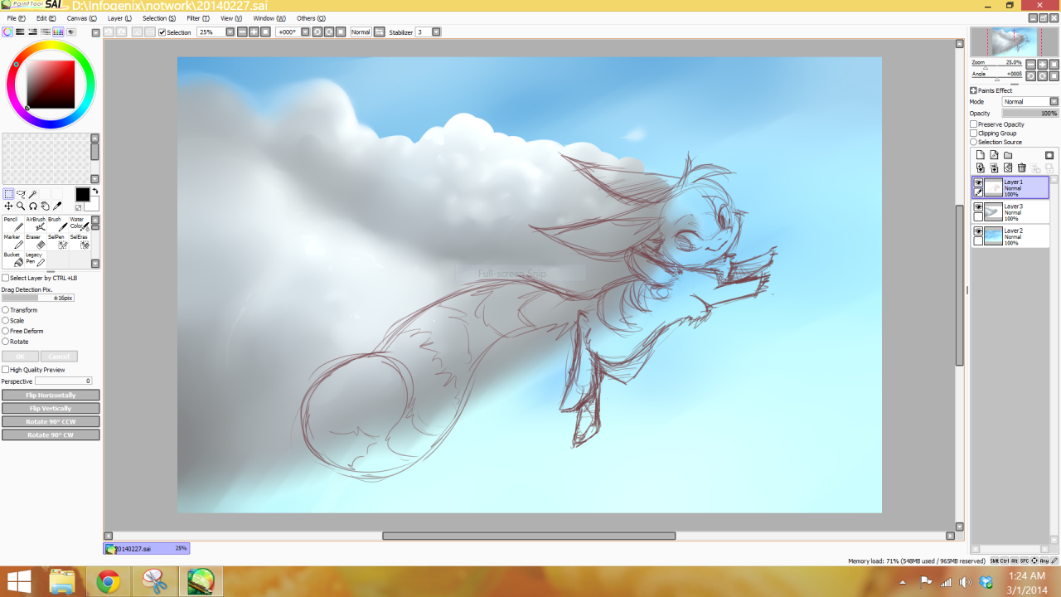Select the Selection Source radio
The height and width of the screenshot is (597, 1061).
(x=974, y=142)
